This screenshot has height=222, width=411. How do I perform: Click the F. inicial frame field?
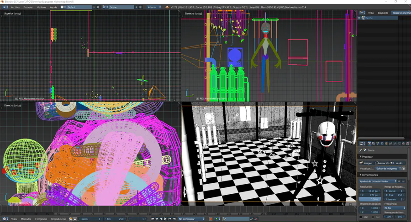point(395,191)
